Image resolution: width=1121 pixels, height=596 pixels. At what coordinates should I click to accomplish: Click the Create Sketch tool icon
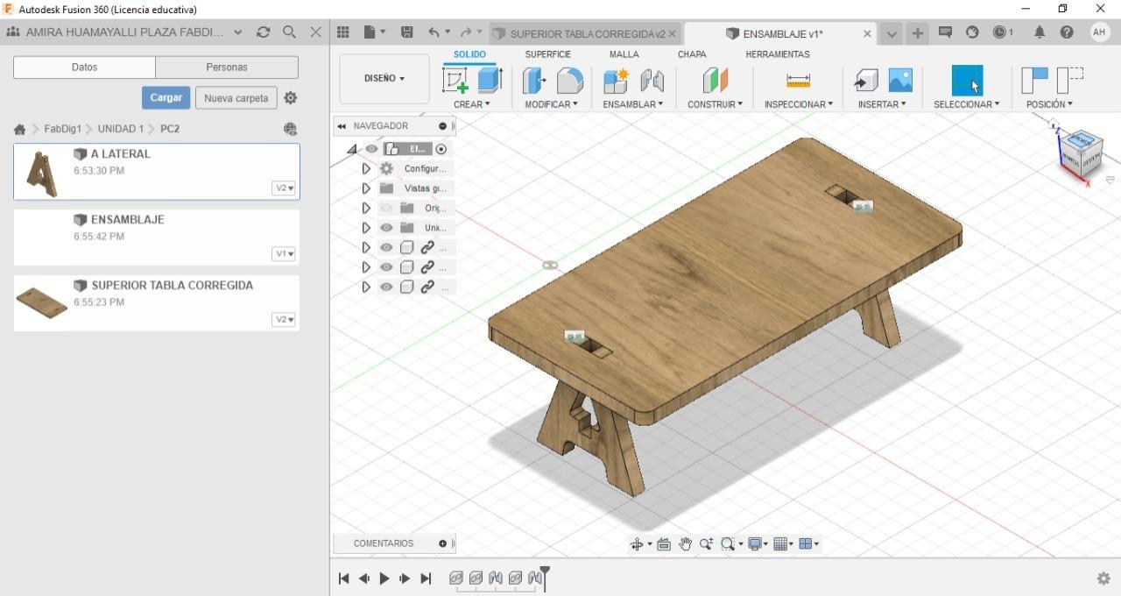[455, 81]
